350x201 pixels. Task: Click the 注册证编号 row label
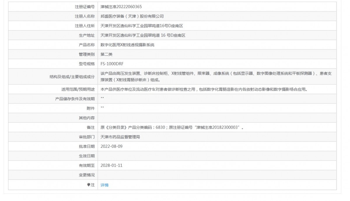[x=85, y=6]
